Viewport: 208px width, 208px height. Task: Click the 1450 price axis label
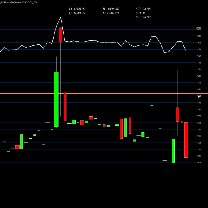pyautogui.click(x=199, y=103)
